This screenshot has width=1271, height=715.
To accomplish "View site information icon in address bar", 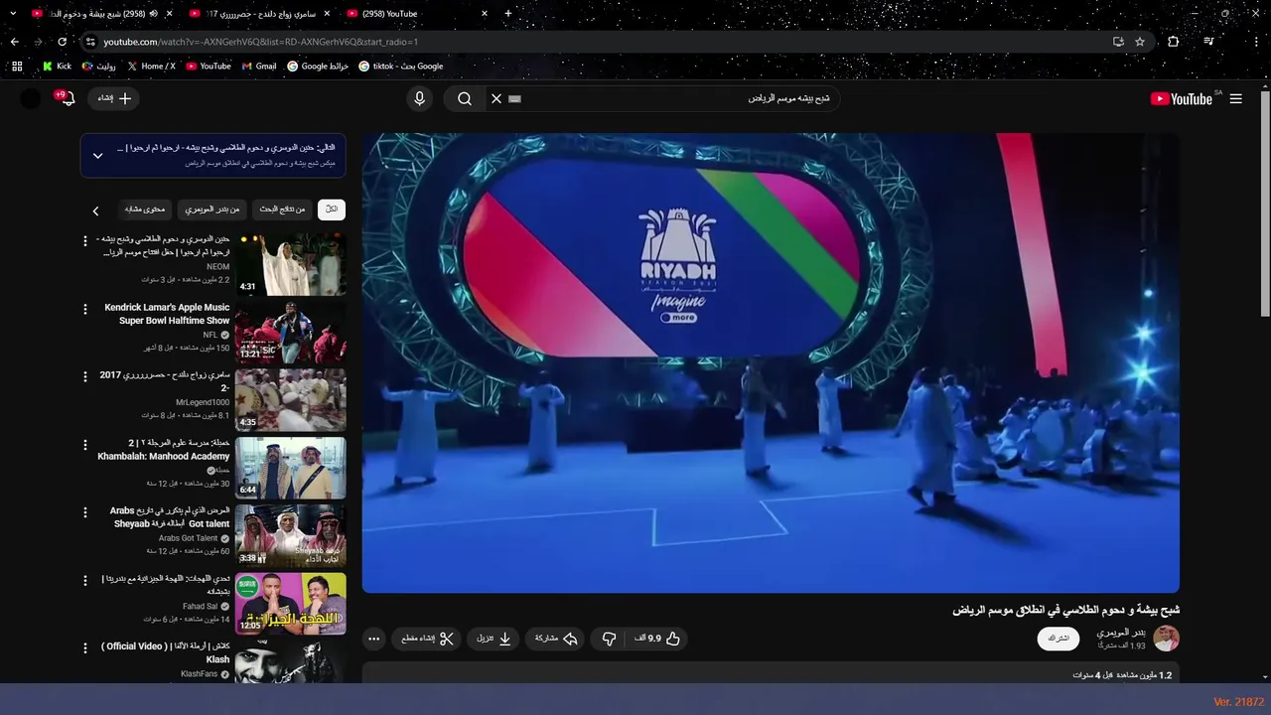I will [x=90, y=42].
